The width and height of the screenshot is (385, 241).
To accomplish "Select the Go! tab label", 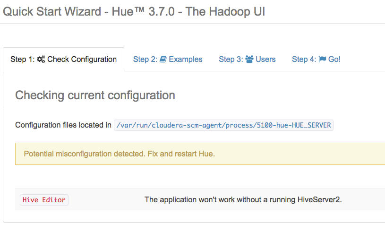I will click(x=334, y=60).
